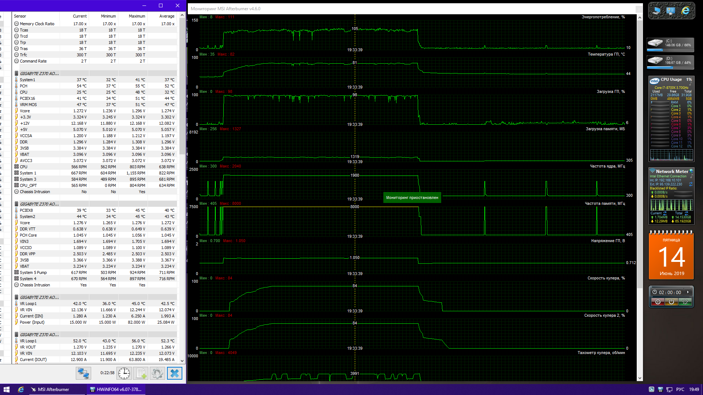Viewport: 703px width, 395px height.
Task: Click the HWiNFO network remote monitoring icon
Action: tap(83, 373)
